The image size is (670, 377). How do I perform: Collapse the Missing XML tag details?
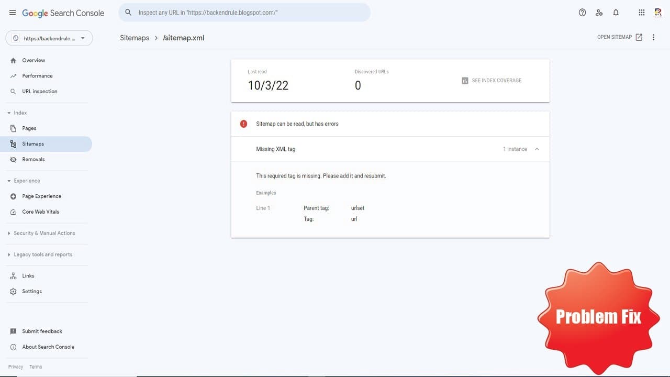tap(537, 149)
